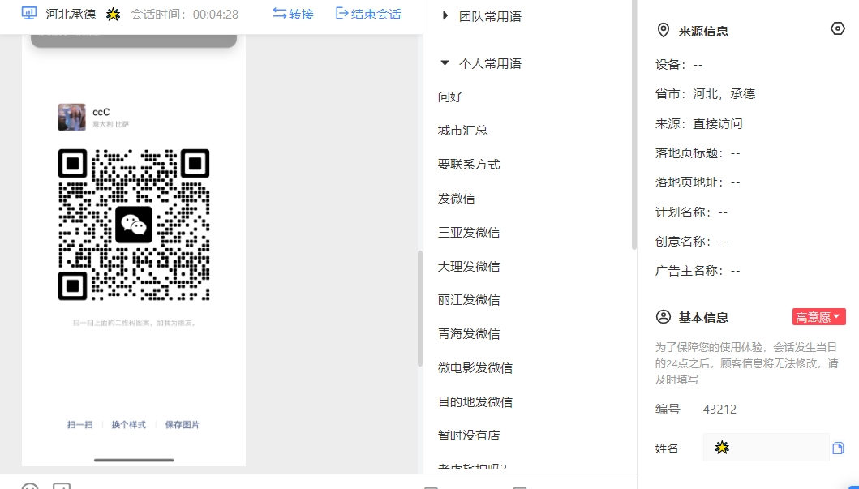This screenshot has height=489, width=859.
Task: Click the person icon by 基本信息
Action: point(664,316)
